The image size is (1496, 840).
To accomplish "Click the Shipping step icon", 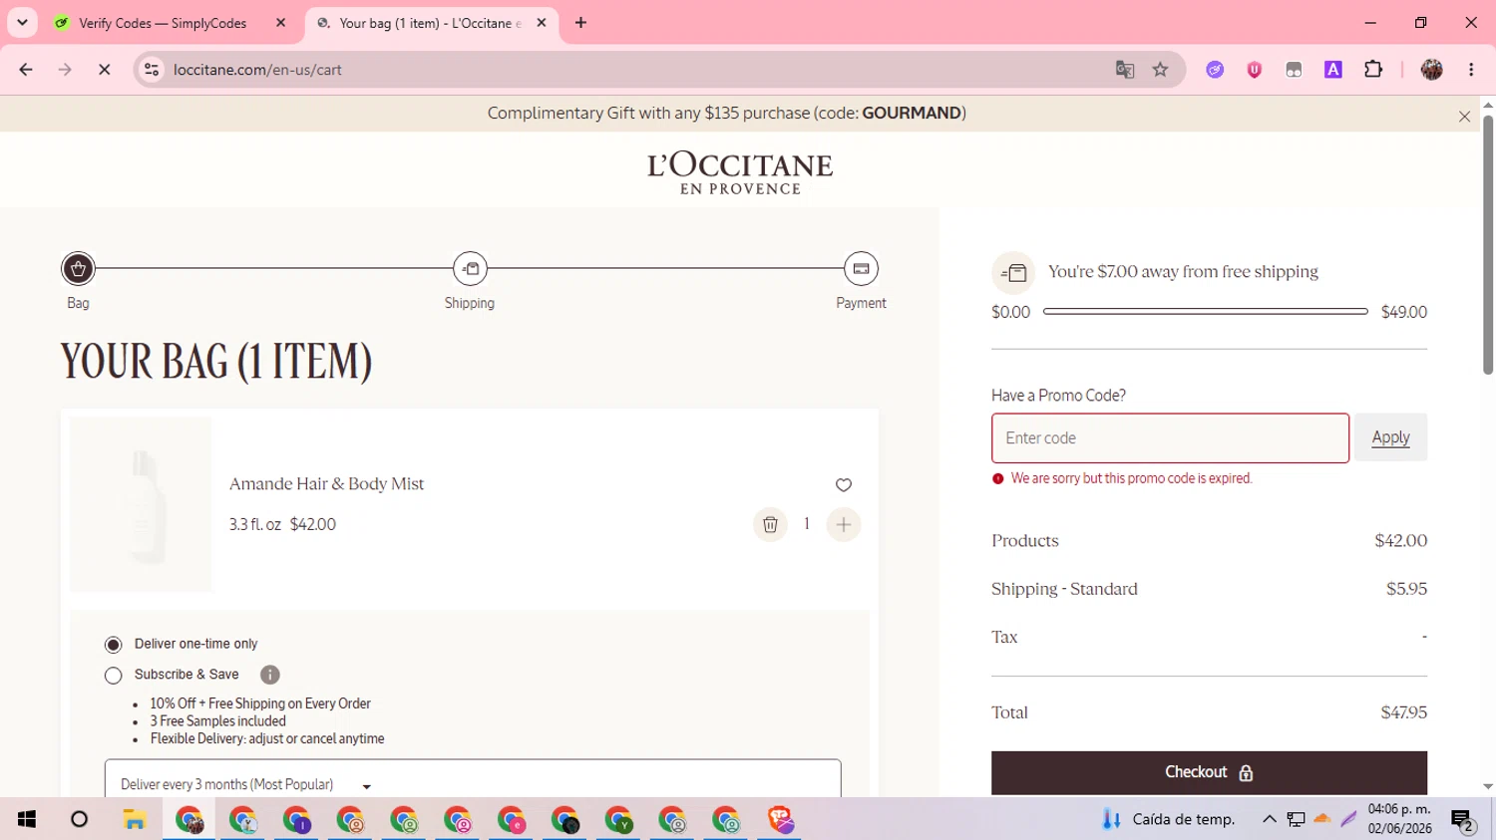I will [x=470, y=268].
